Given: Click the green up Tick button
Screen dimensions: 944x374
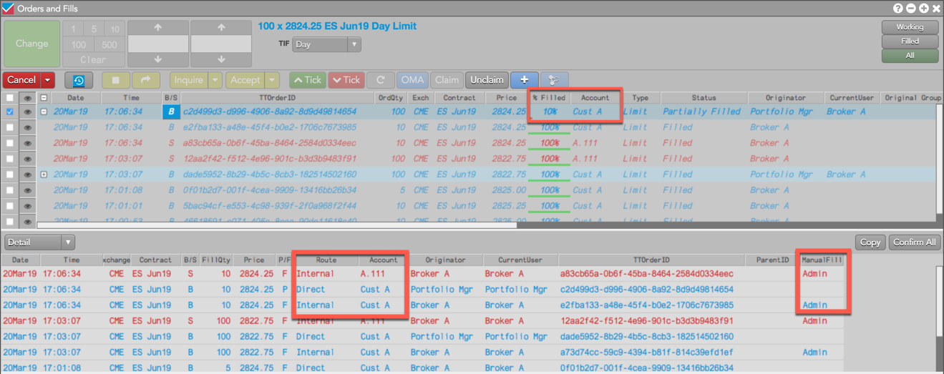Looking at the screenshot, I should [308, 80].
